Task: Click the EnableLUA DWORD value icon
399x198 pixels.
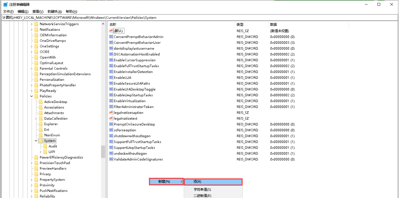Action: click(x=111, y=78)
